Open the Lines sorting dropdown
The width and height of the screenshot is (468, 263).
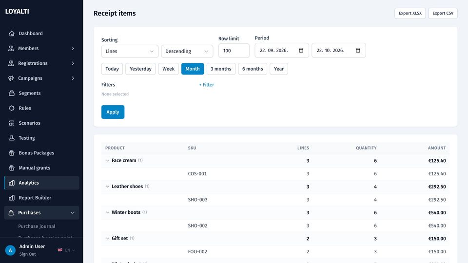pyautogui.click(x=130, y=51)
